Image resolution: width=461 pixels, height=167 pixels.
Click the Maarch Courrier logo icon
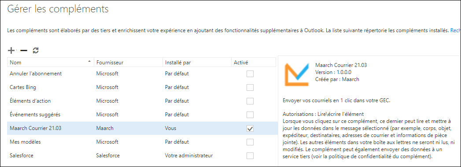pos(296,74)
